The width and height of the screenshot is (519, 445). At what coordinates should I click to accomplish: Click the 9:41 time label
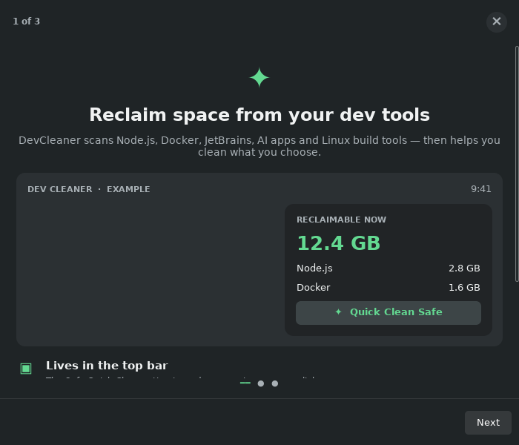coord(481,189)
